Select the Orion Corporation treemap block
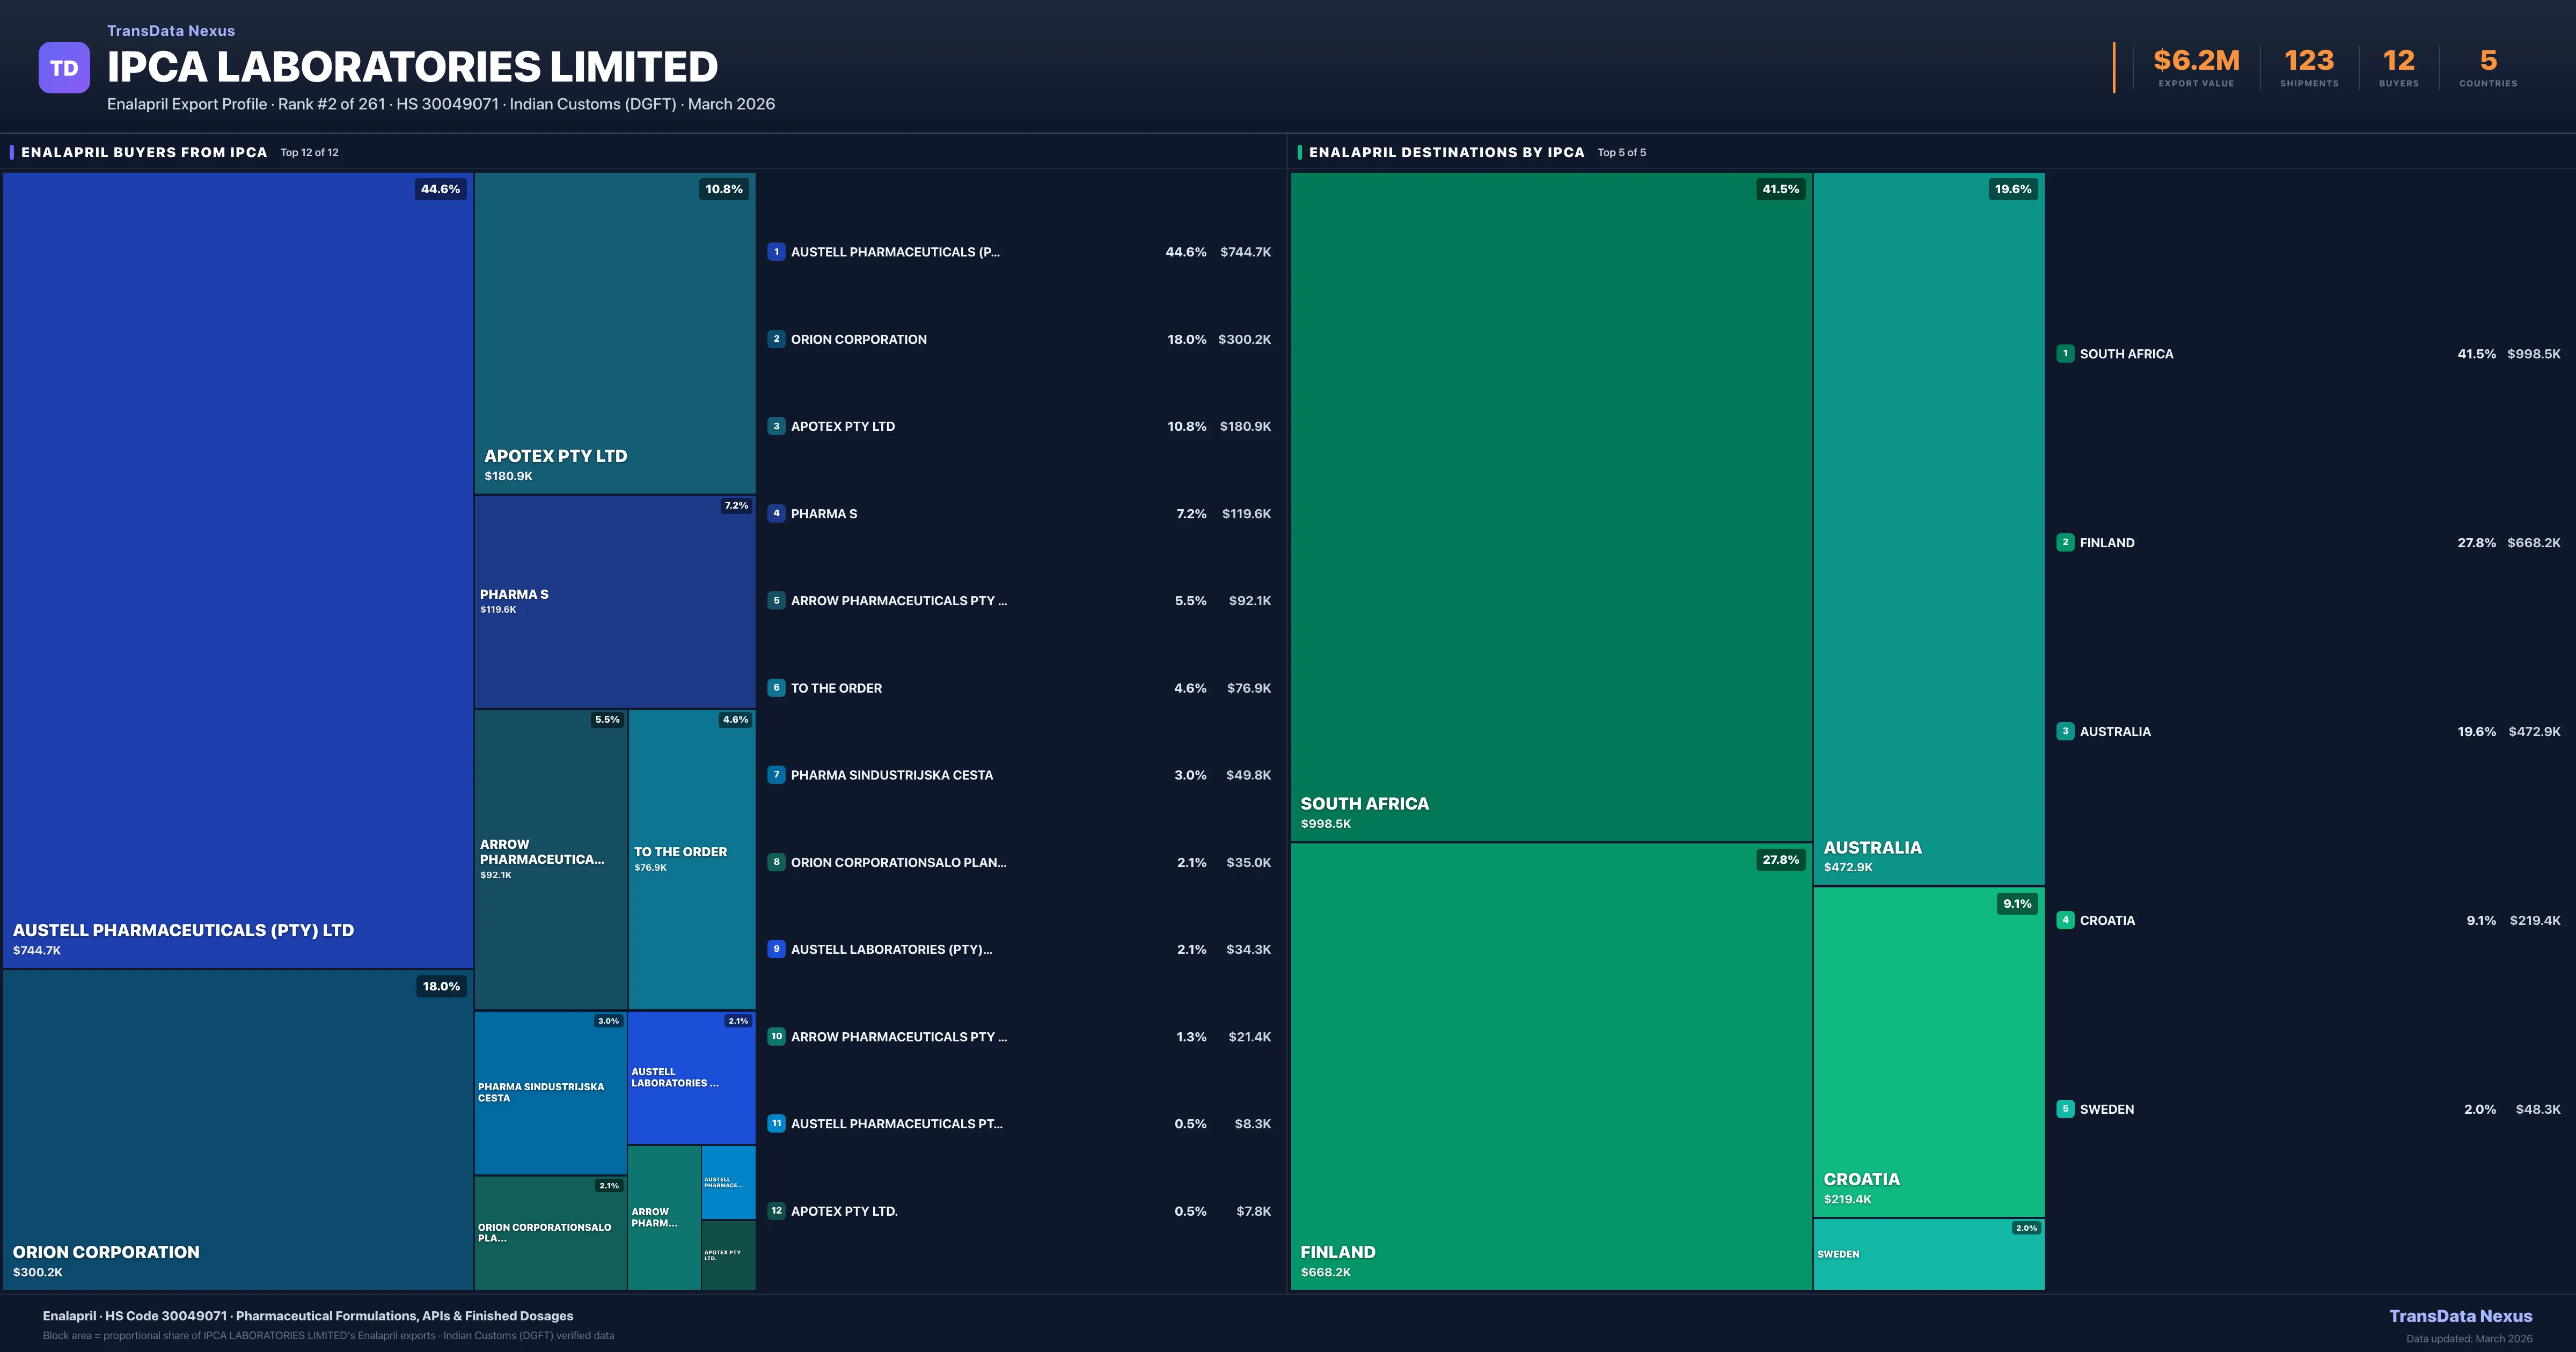The width and height of the screenshot is (2576, 1352). (238, 1130)
